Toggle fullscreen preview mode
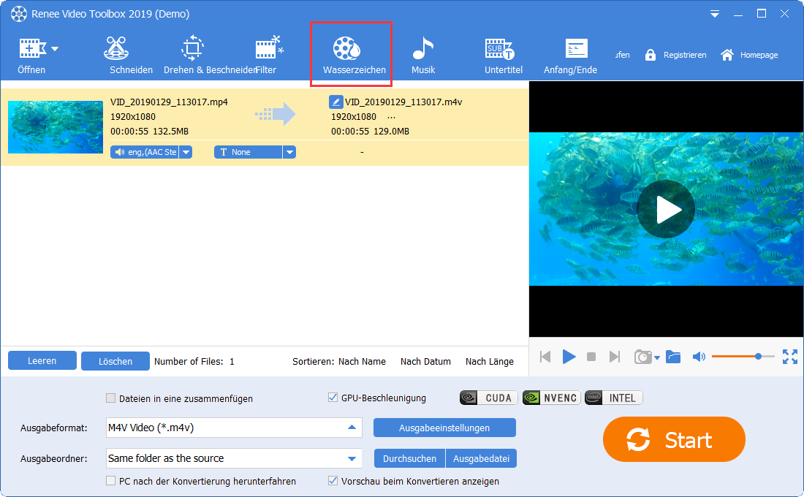The image size is (804, 497). pos(789,357)
